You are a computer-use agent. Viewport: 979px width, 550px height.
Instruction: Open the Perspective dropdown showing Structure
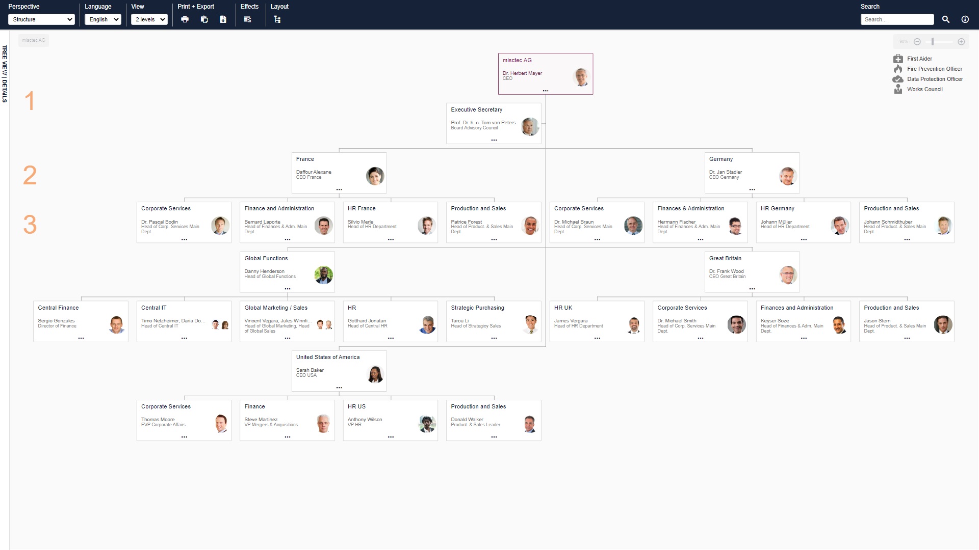pos(41,19)
